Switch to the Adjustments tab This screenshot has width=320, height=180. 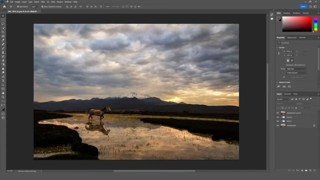[291, 38]
